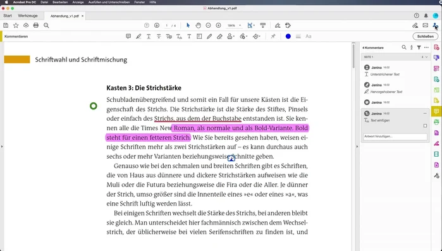442x251 pixels.
Task: Go to previous page arrow
Action: (x=147, y=25)
